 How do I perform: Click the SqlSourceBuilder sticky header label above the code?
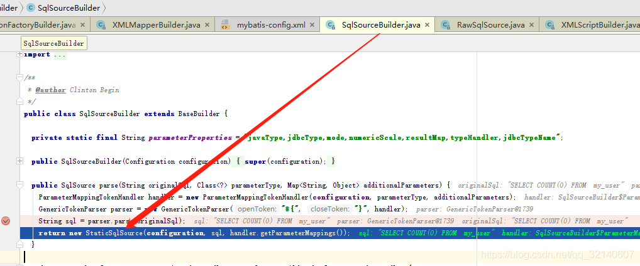pyautogui.click(x=53, y=43)
